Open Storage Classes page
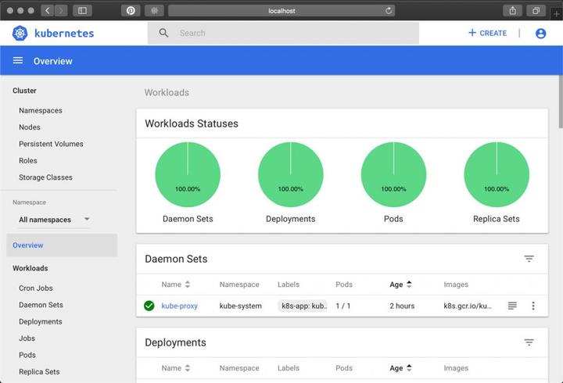Viewport: 563px width, 383px height. coord(45,177)
